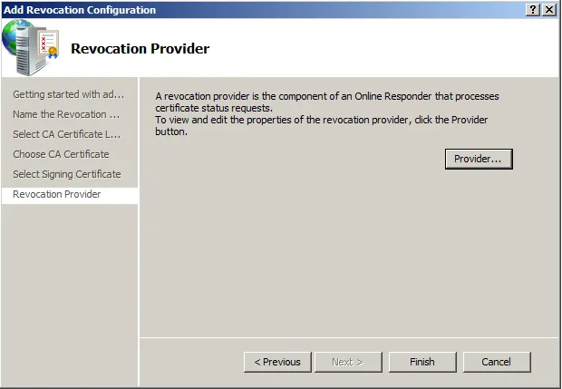The image size is (562, 389).
Task: Open the Provider... properties button
Action: pos(479,159)
